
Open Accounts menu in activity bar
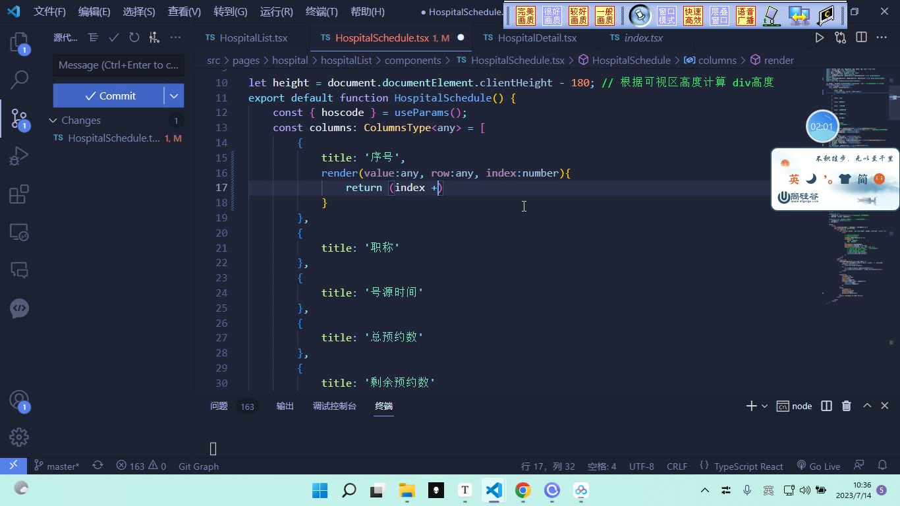[19, 401]
